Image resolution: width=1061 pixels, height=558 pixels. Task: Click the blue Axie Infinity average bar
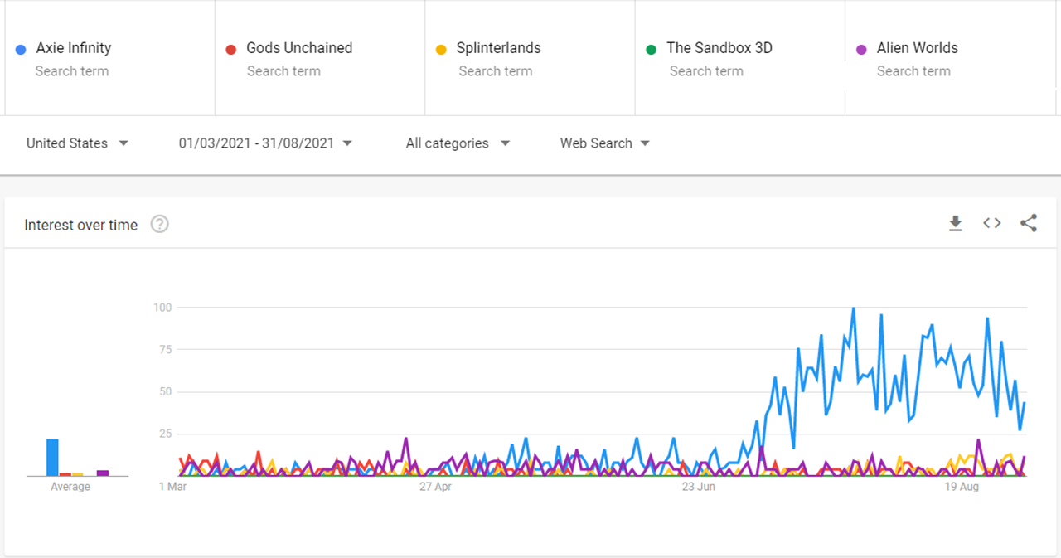52,458
